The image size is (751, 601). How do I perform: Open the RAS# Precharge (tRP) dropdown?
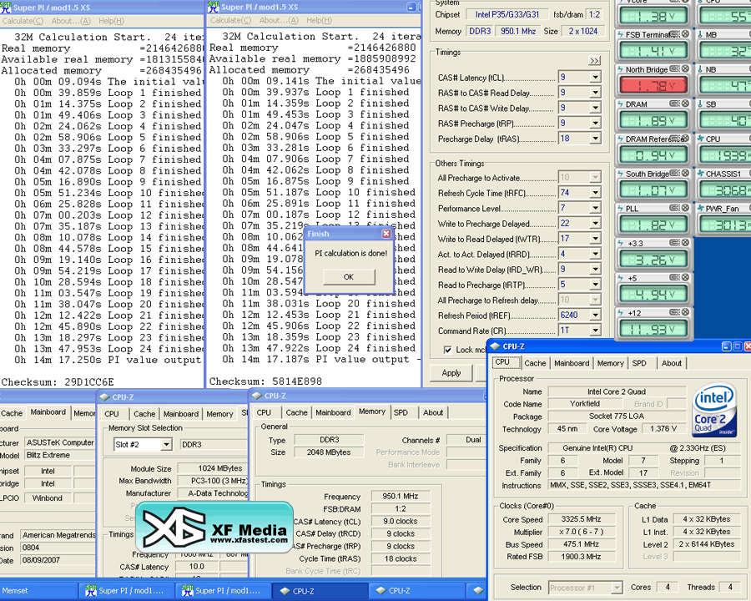tap(595, 124)
